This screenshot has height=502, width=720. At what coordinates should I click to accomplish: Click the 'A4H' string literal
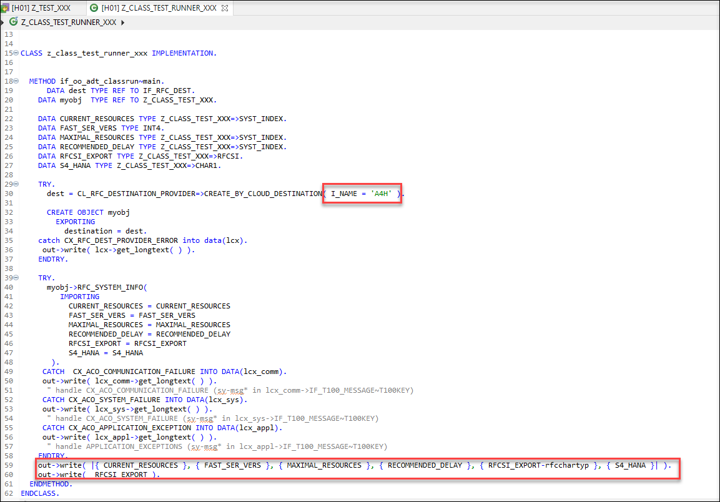381,194
